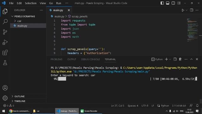
Task: Change end of line sequence LF
Action: point(153,106)
